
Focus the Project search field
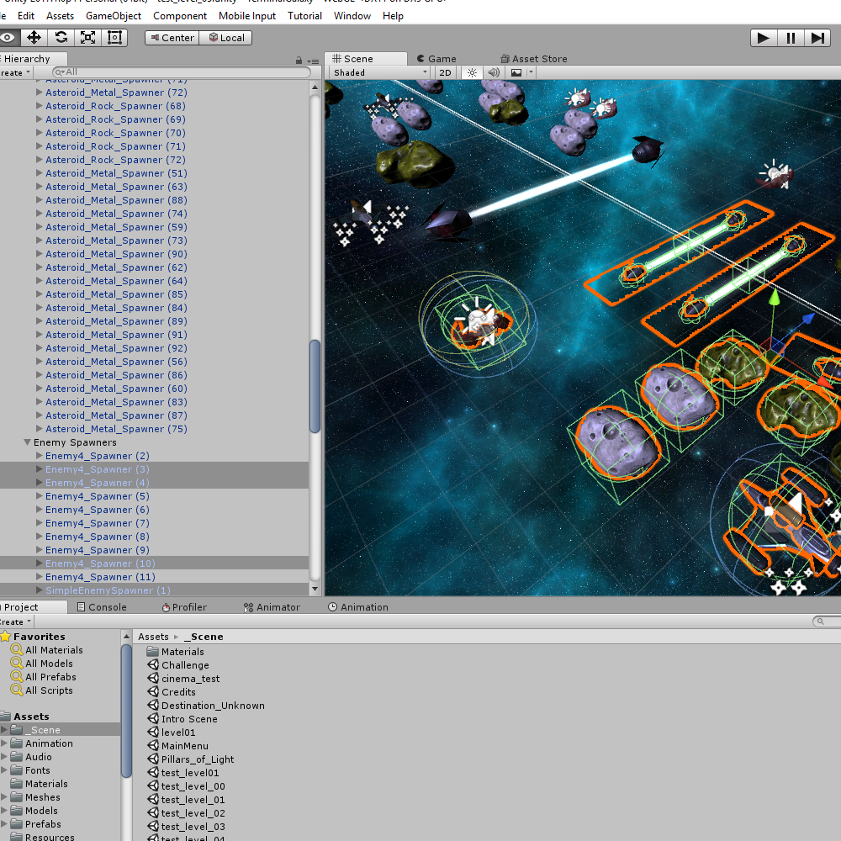click(x=827, y=621)
